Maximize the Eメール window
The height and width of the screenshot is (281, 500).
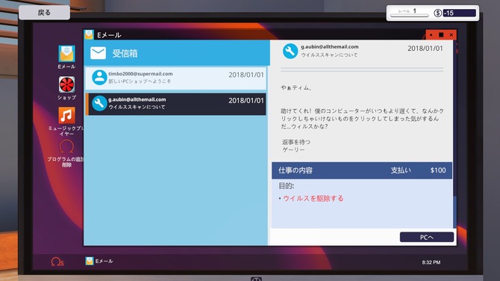(441, 35)
